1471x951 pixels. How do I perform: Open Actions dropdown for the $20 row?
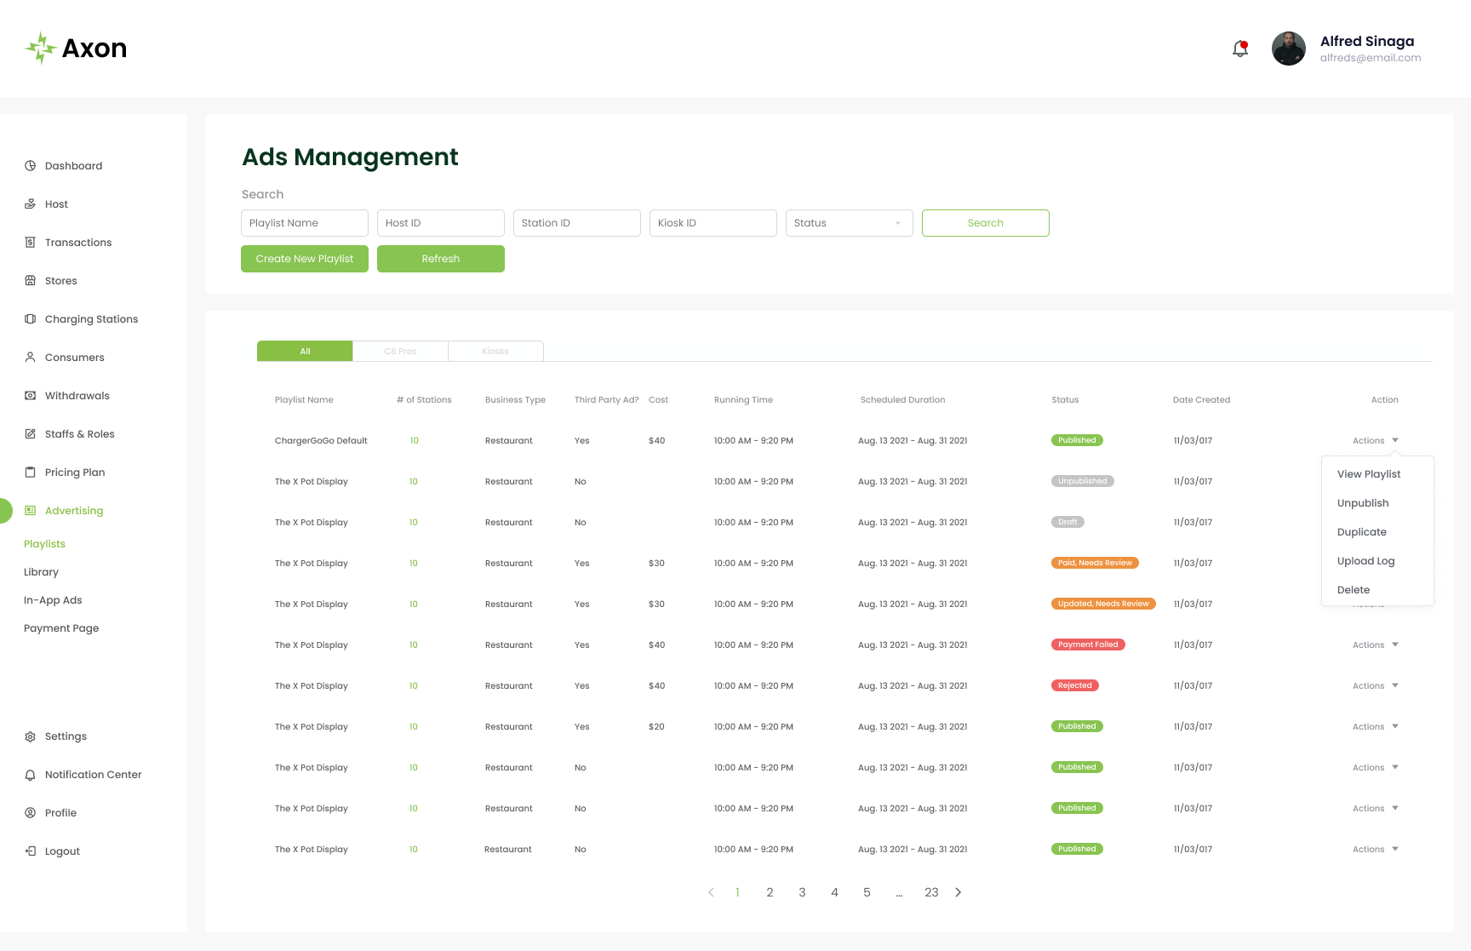pyautogui.click(x=1375, y=727)
